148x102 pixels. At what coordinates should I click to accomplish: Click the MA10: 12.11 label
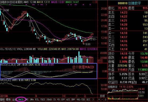pyautogui.click(x=43, y=2)
